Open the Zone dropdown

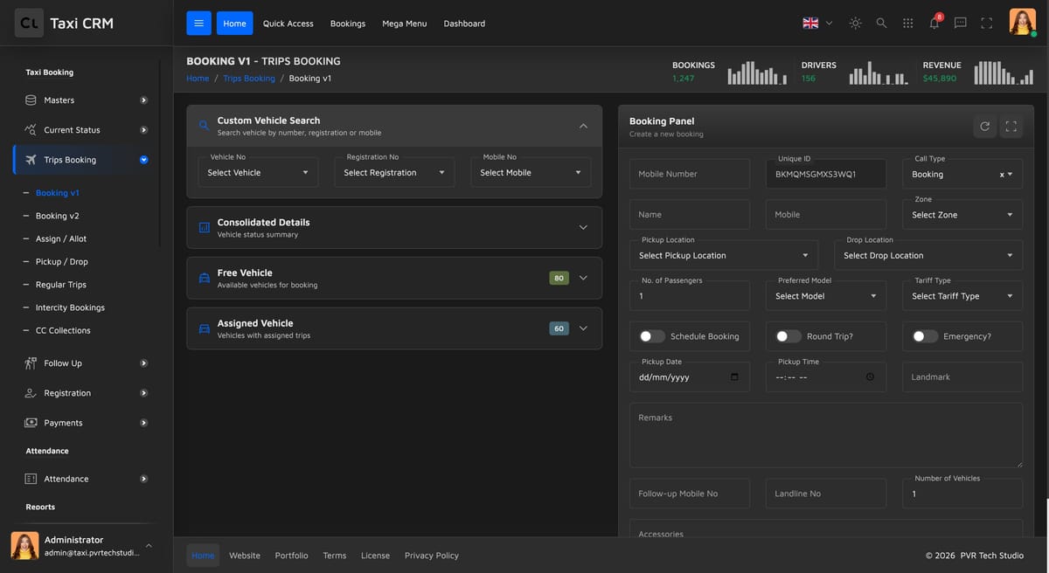click(962, 215)
